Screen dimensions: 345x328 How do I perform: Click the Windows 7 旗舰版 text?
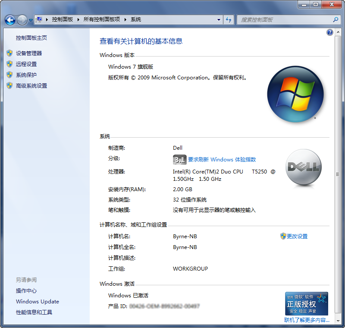131,66
